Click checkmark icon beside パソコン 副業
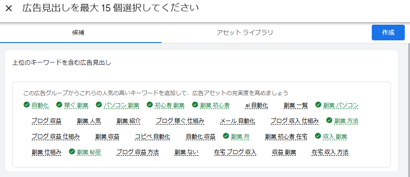The height and width of the screenshot is (177, 410). [99, 105]
